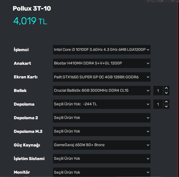Click the Pollux 3T-10 product title
The width and height of the screenshot is (179, 177).
(x=32, y=9)
